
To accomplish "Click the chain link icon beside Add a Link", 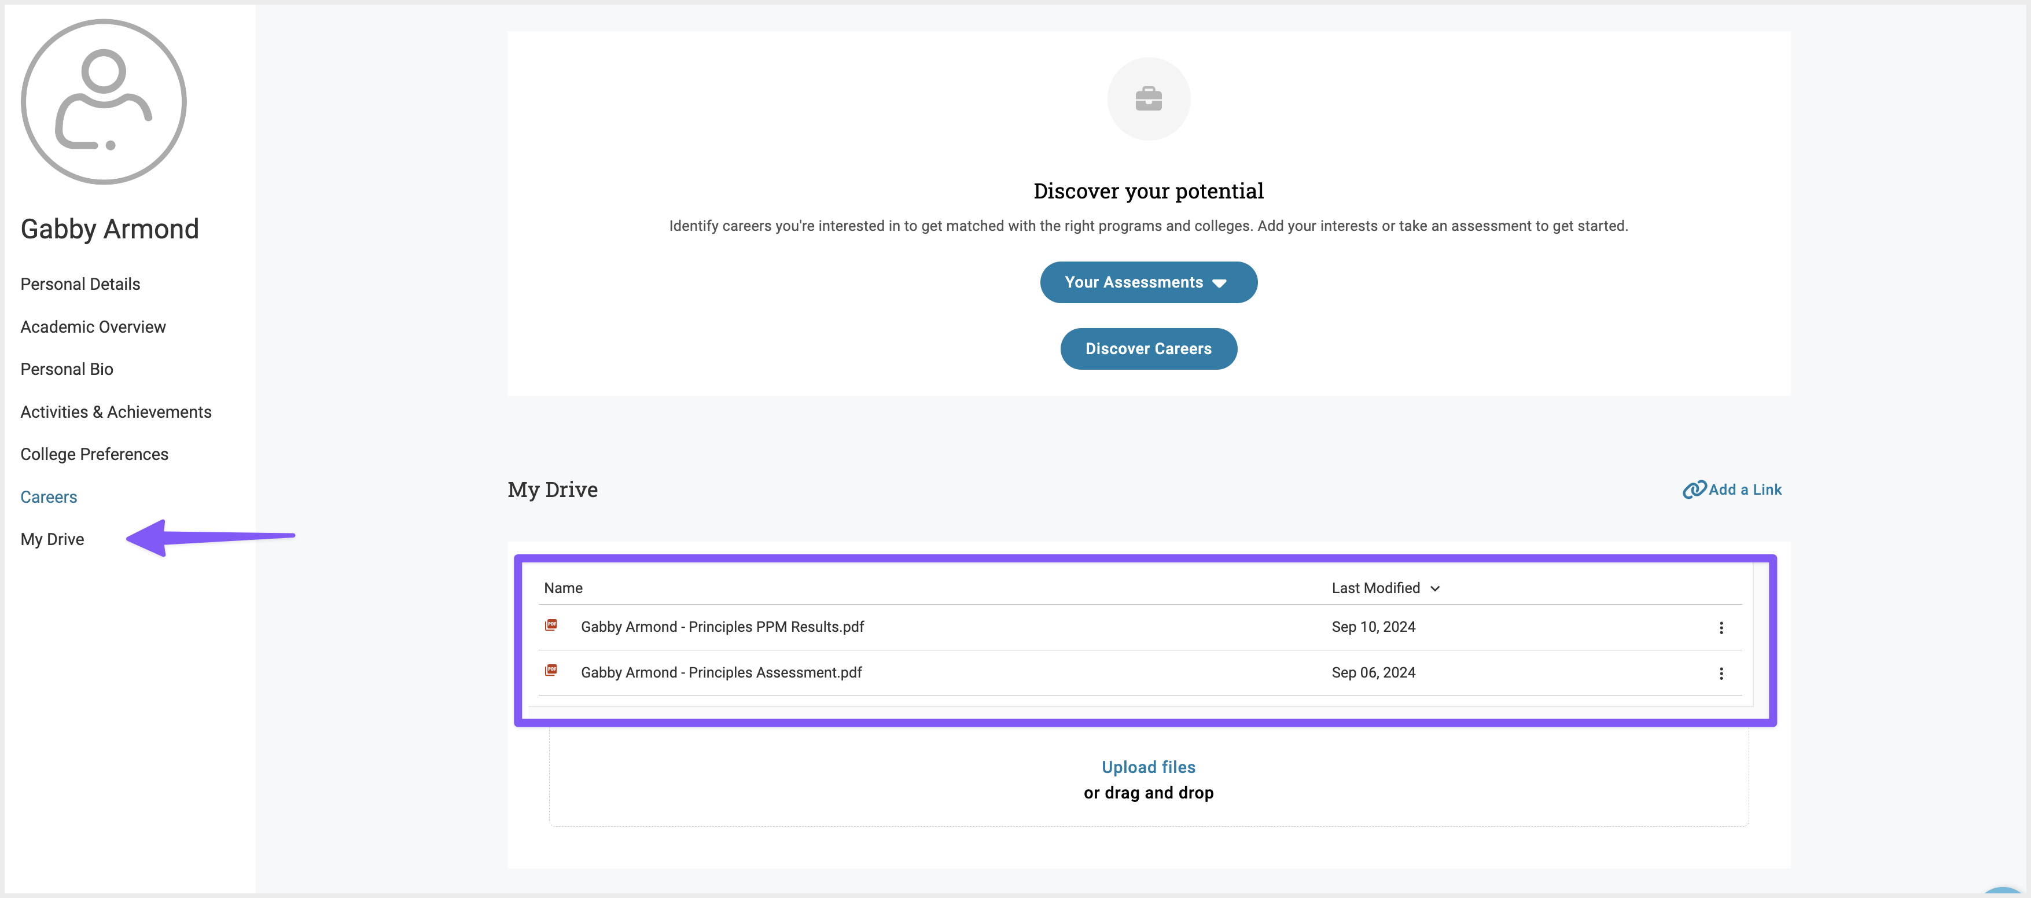I will (x=1694, y=490).
